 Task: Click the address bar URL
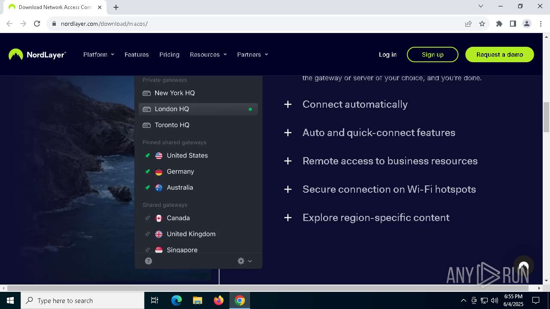click(x=104, y=24)
